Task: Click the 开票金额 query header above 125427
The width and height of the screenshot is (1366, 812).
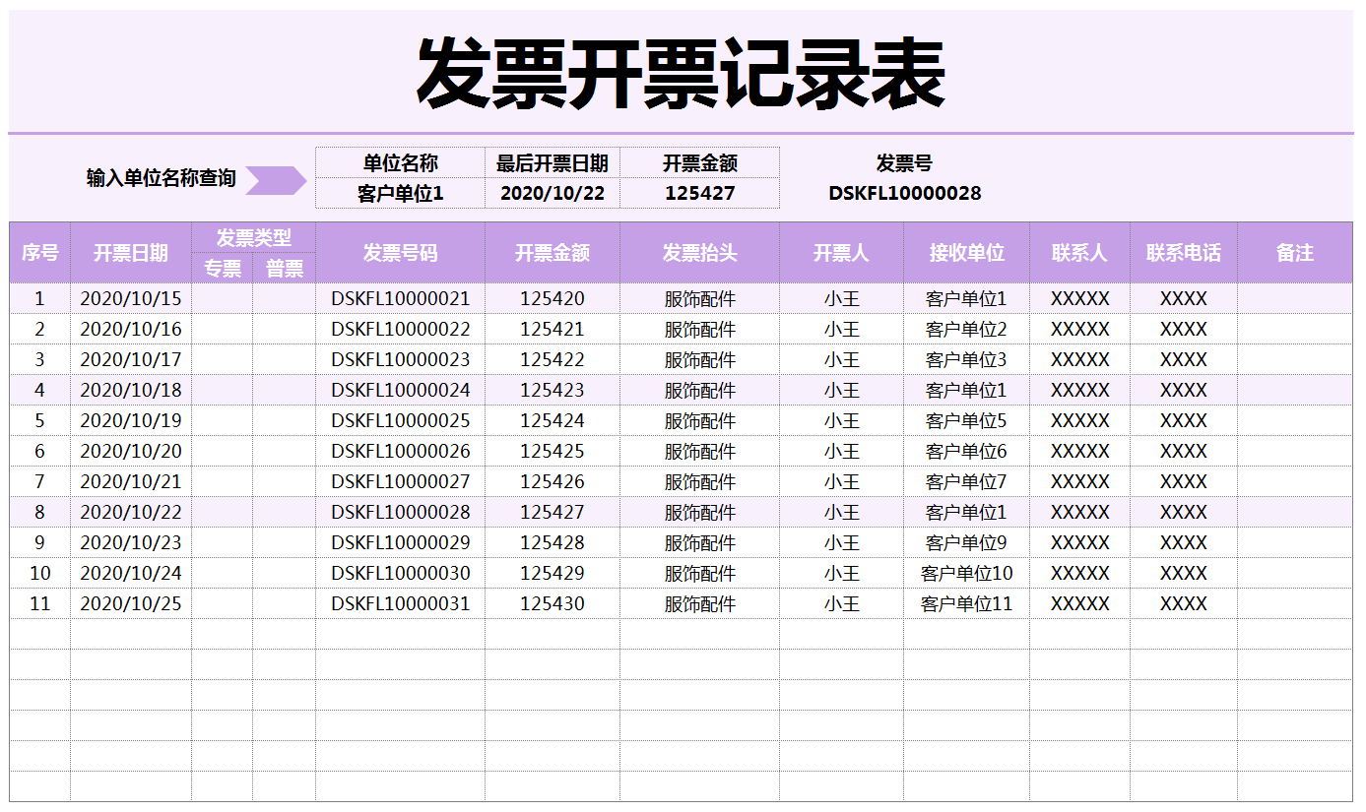Action: pos(700,163)
